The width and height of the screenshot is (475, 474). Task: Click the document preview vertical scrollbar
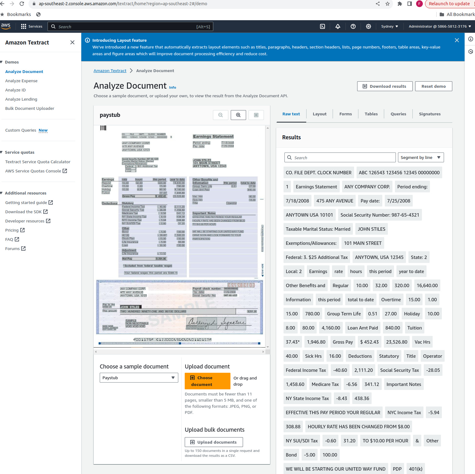(x=268, y=237)
